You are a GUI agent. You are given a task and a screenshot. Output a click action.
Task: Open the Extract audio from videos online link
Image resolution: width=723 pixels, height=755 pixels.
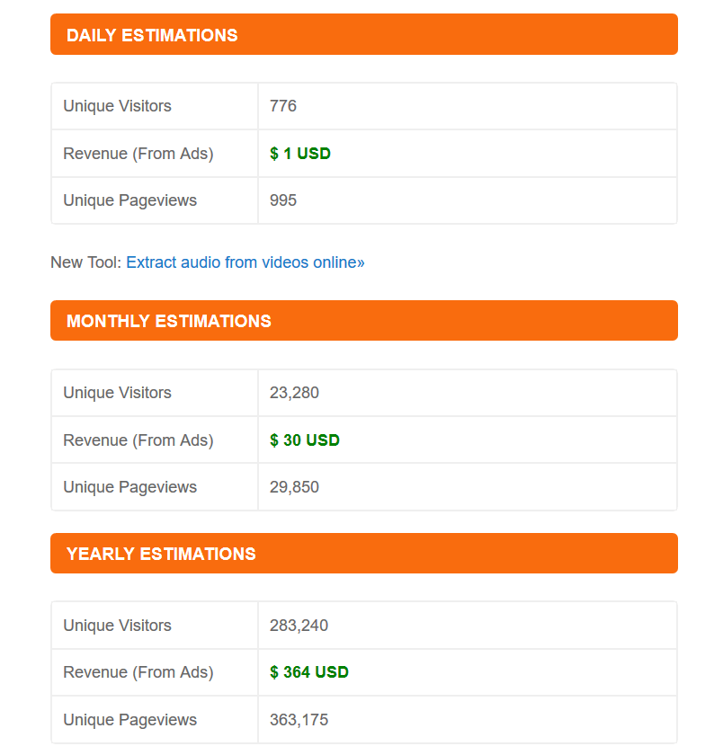[x=245, y=262]
